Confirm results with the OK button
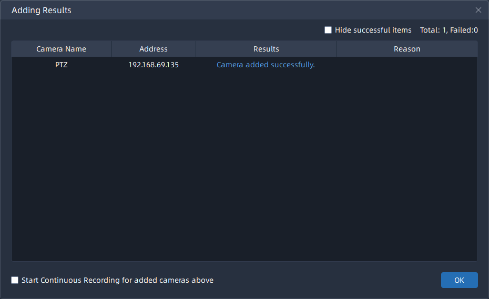Viewport: 489px width, 299px height. 459,280
